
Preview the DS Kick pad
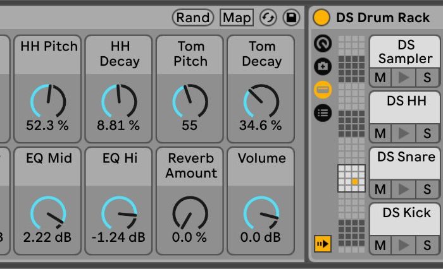pos(404,245)
